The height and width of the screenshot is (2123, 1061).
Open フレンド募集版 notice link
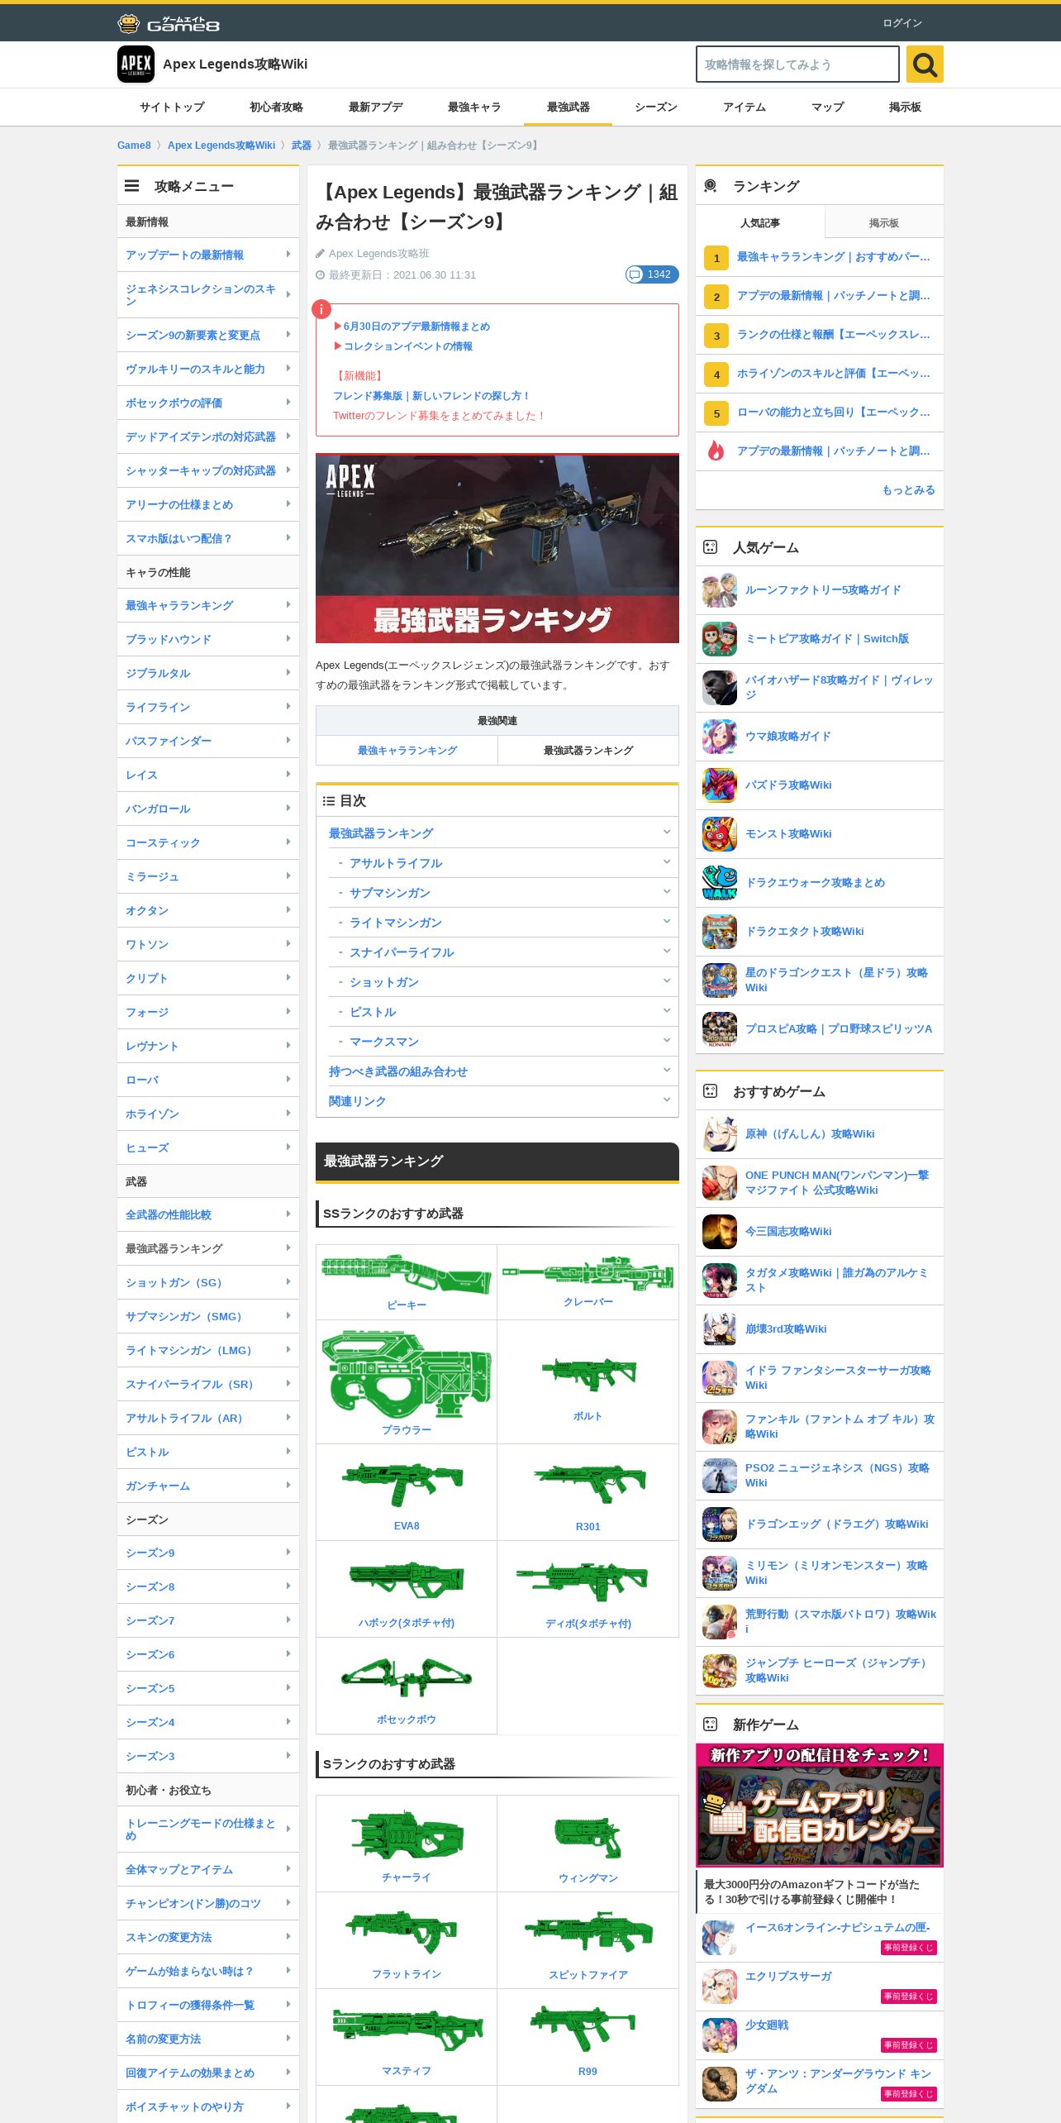pyautogui.click(x=431, y=396)
